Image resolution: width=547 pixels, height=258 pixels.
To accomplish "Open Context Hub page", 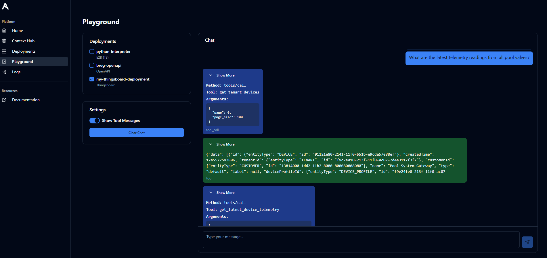I will [x=34, y=41].
